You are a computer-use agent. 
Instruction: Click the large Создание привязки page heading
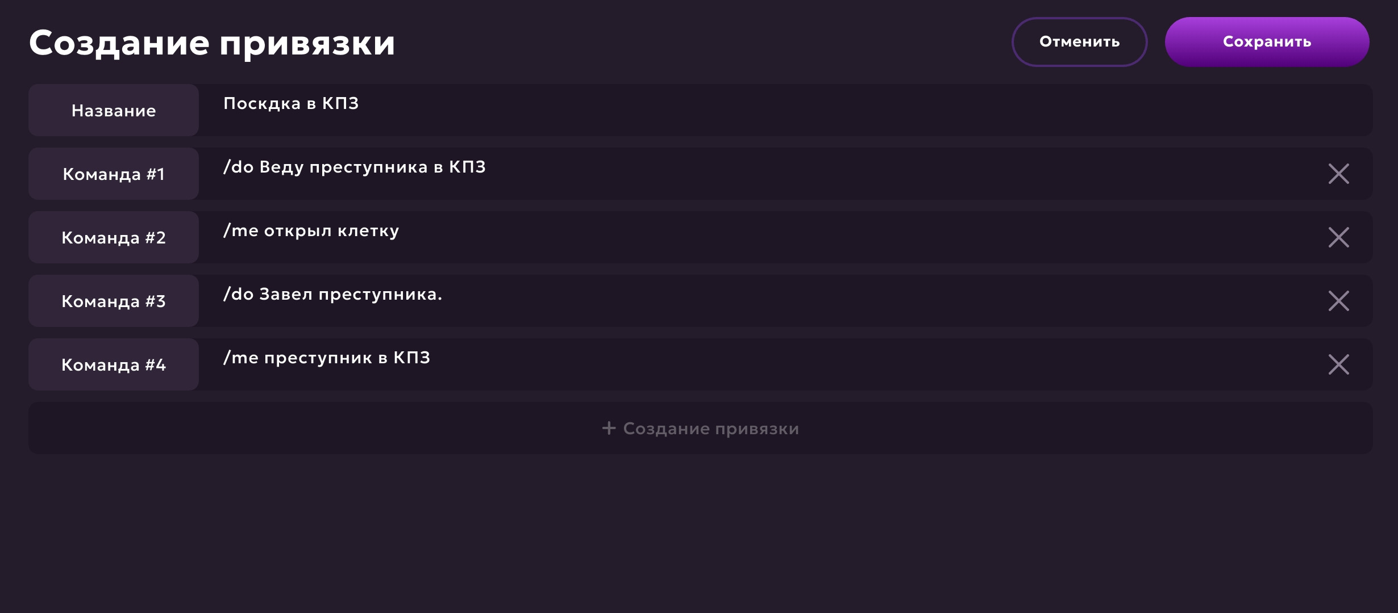coord(212,43)
